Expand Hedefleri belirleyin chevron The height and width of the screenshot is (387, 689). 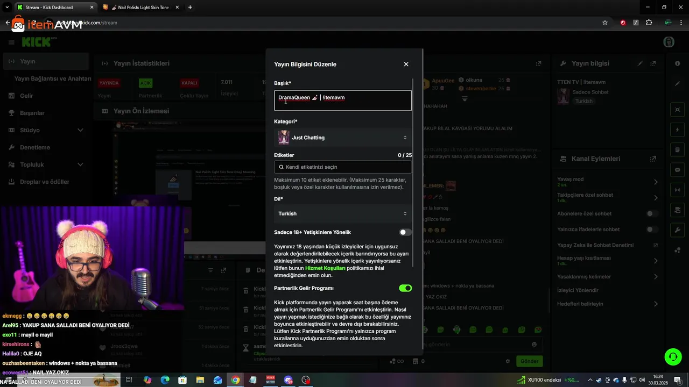(656, 304)
